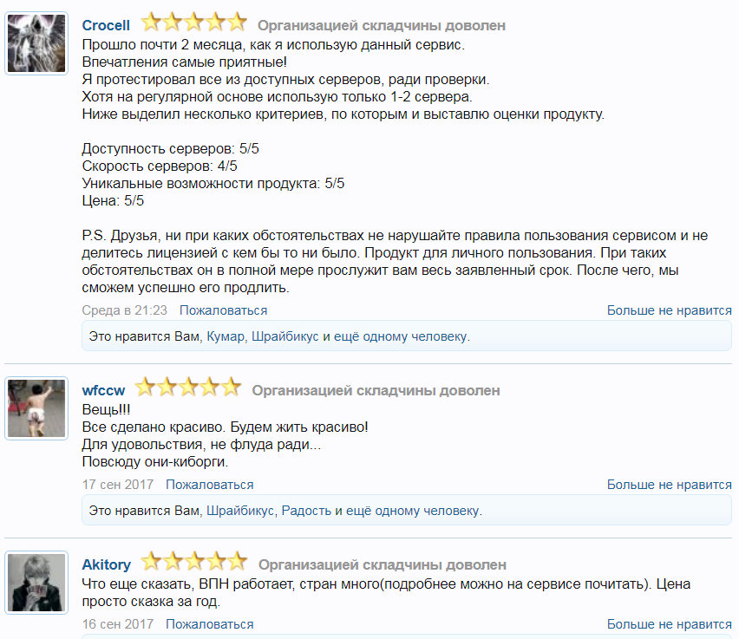Click the star rating on wfccw's review
Viewport: 739px width, 639px height.
(x=187, y=389)
